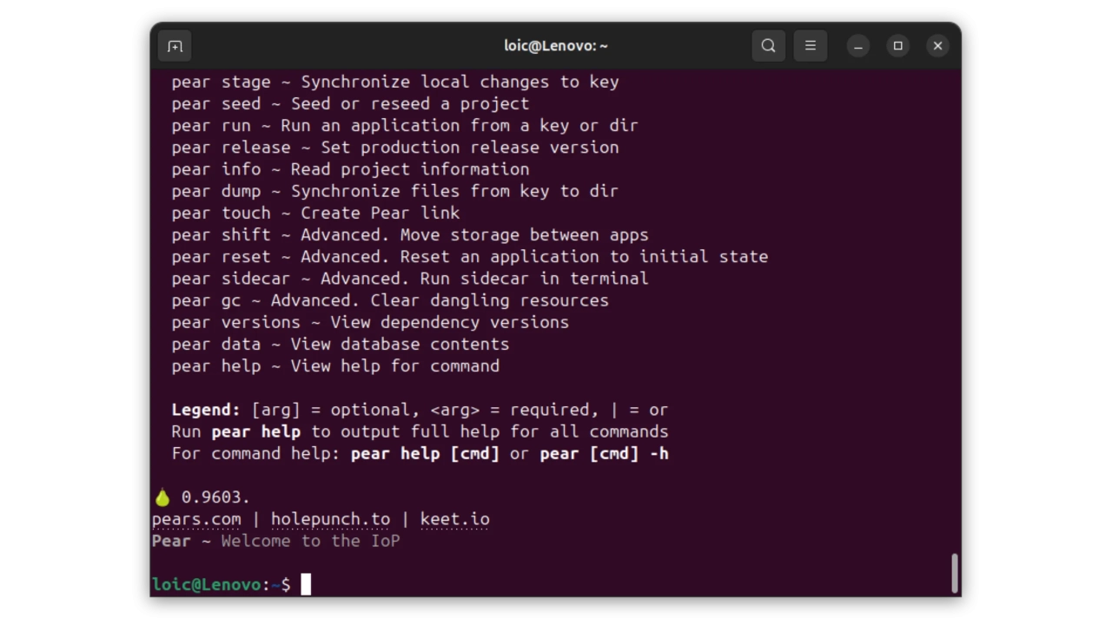Click the cursor at the shell prompt
Screen dimensions: 1112x625
(306, 585)
